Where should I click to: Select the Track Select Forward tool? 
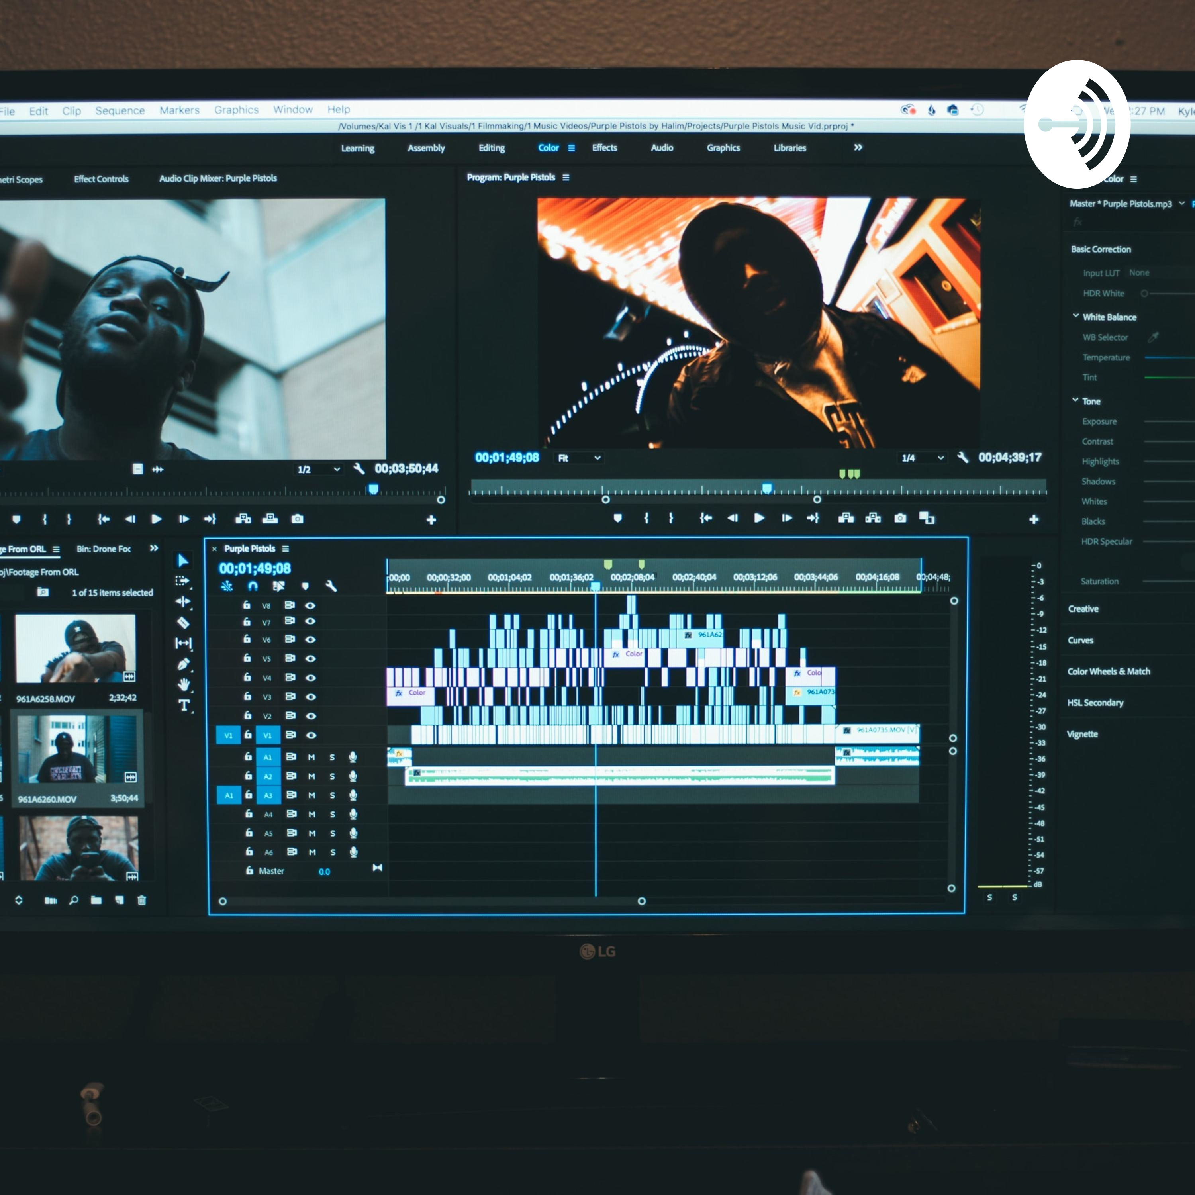click(182, 581)
